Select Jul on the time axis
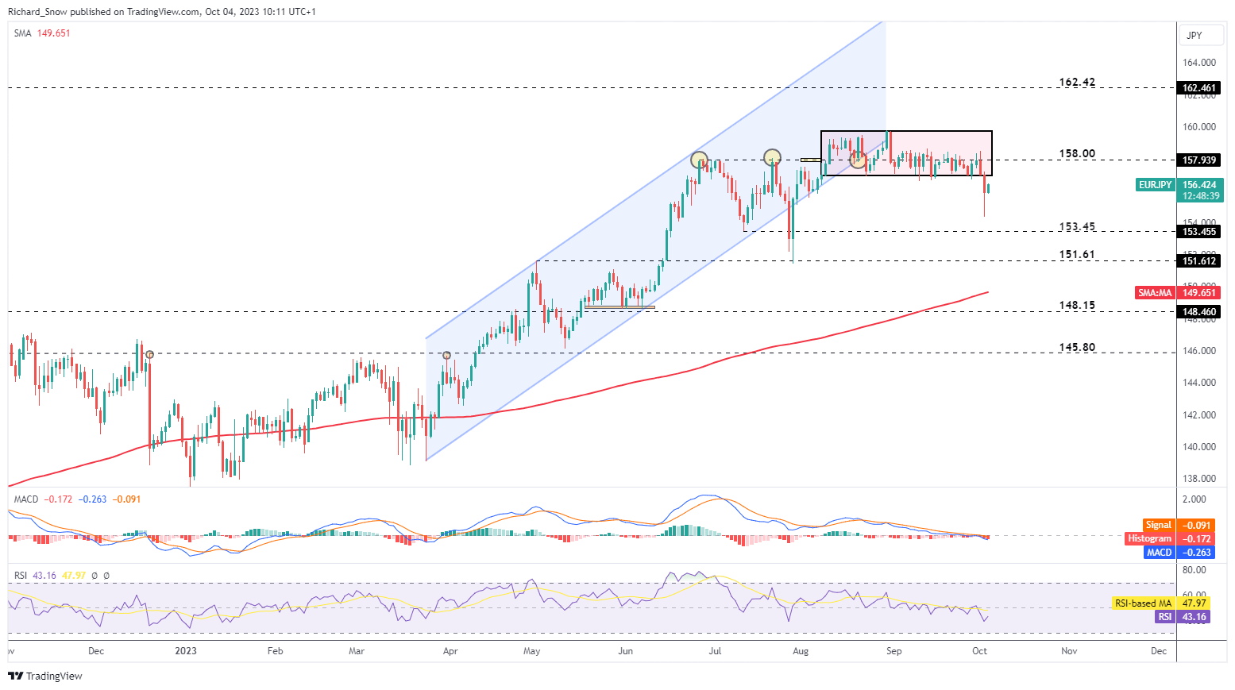The height and width of the screenshot is (690, 1235). point(715,651)
